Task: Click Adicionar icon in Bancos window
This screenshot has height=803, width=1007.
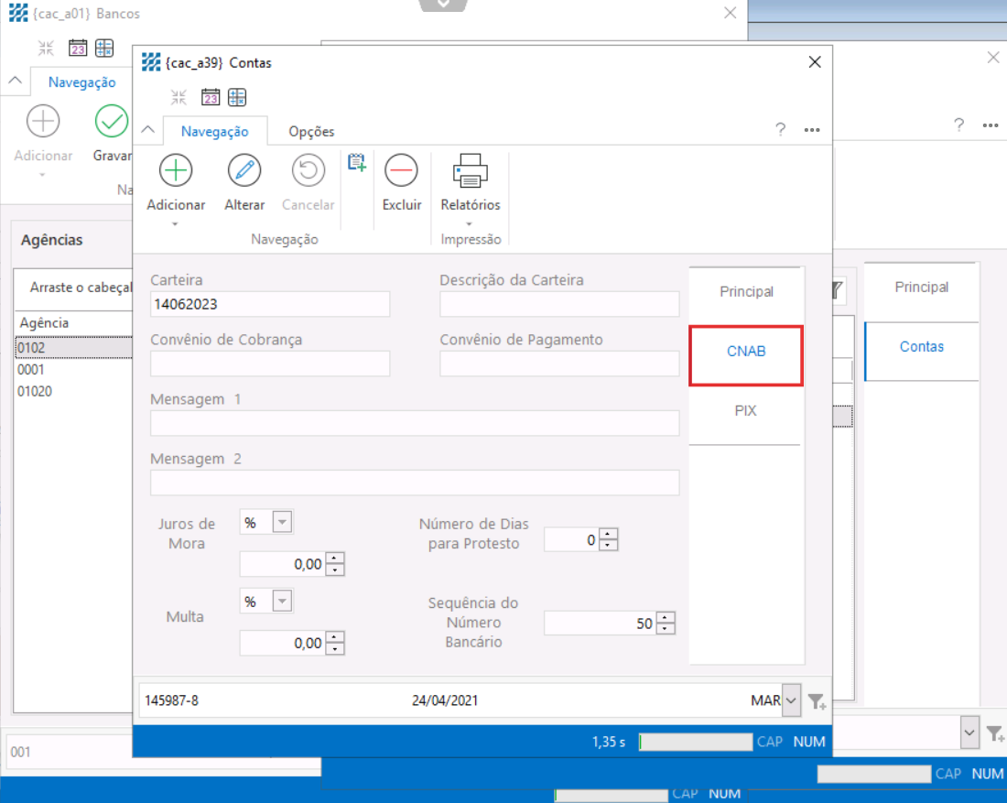Action: (43, 121)
